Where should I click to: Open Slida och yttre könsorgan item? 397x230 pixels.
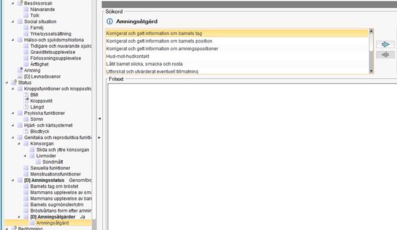pyautogui.click(x=63, y=150)
